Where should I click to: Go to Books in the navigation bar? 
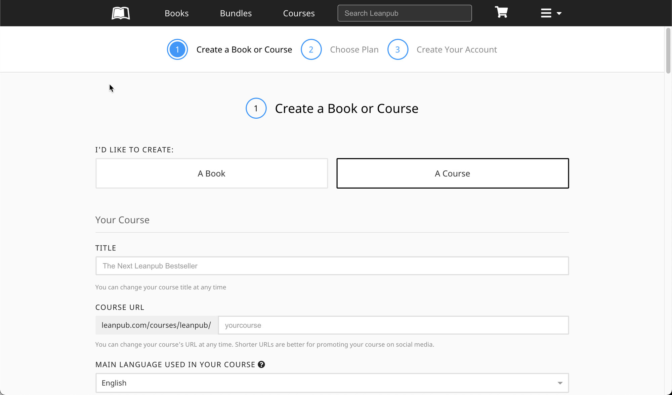177,13
